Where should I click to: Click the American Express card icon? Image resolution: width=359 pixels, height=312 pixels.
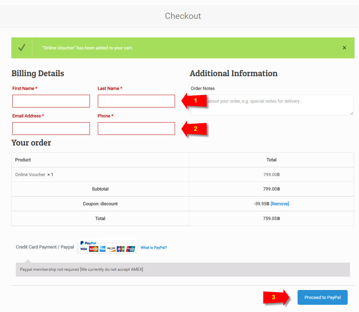point(102,249)
